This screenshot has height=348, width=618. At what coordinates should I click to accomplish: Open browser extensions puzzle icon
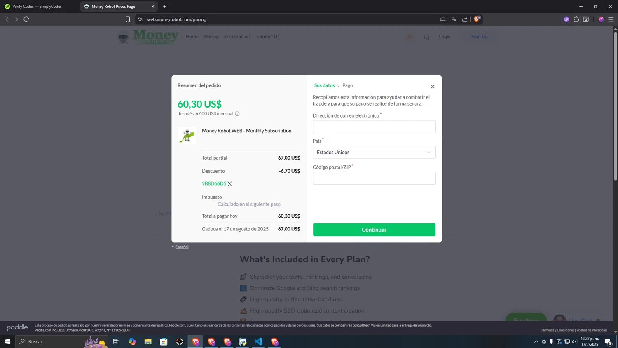coord(576,19)
